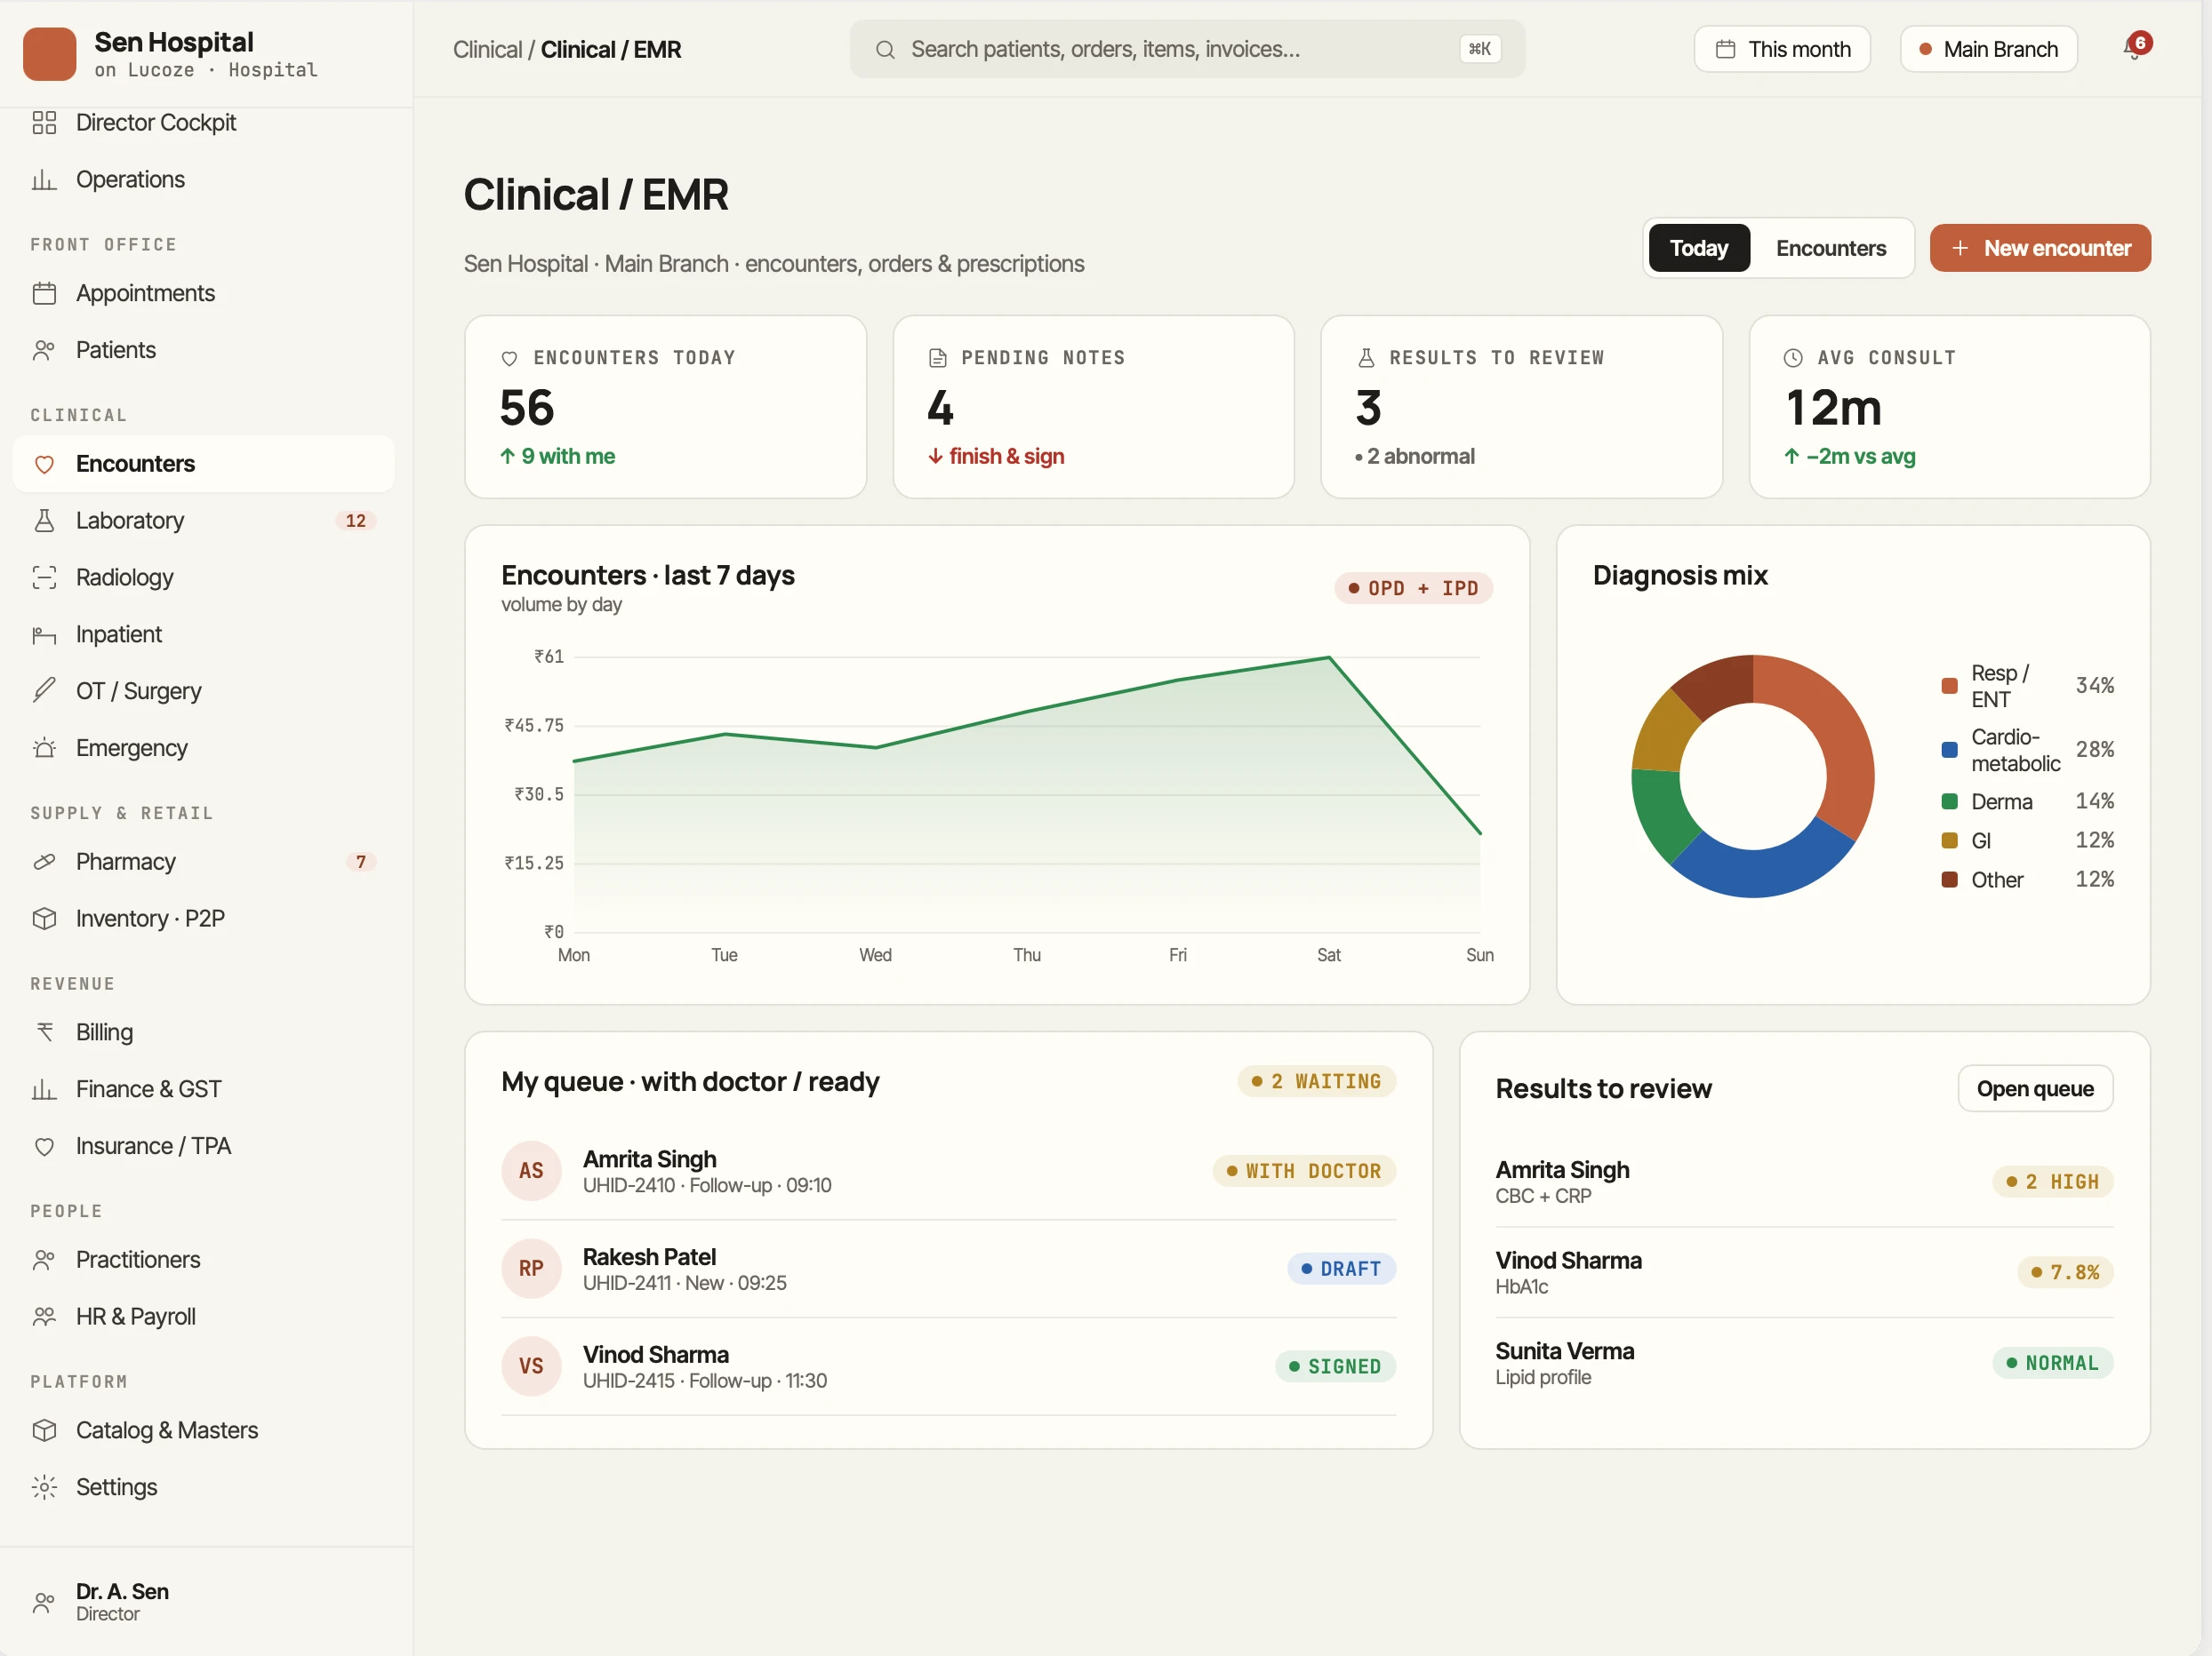This screenshot has width=2212, height=1656.
Task: Click the Results to Review 3 card
Action: 1522,408
